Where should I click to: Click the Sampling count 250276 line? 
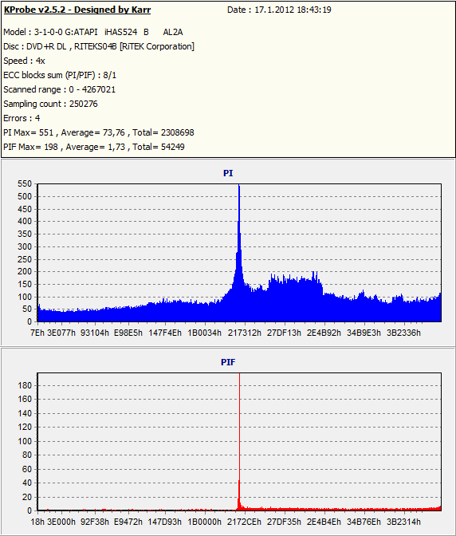50,104
